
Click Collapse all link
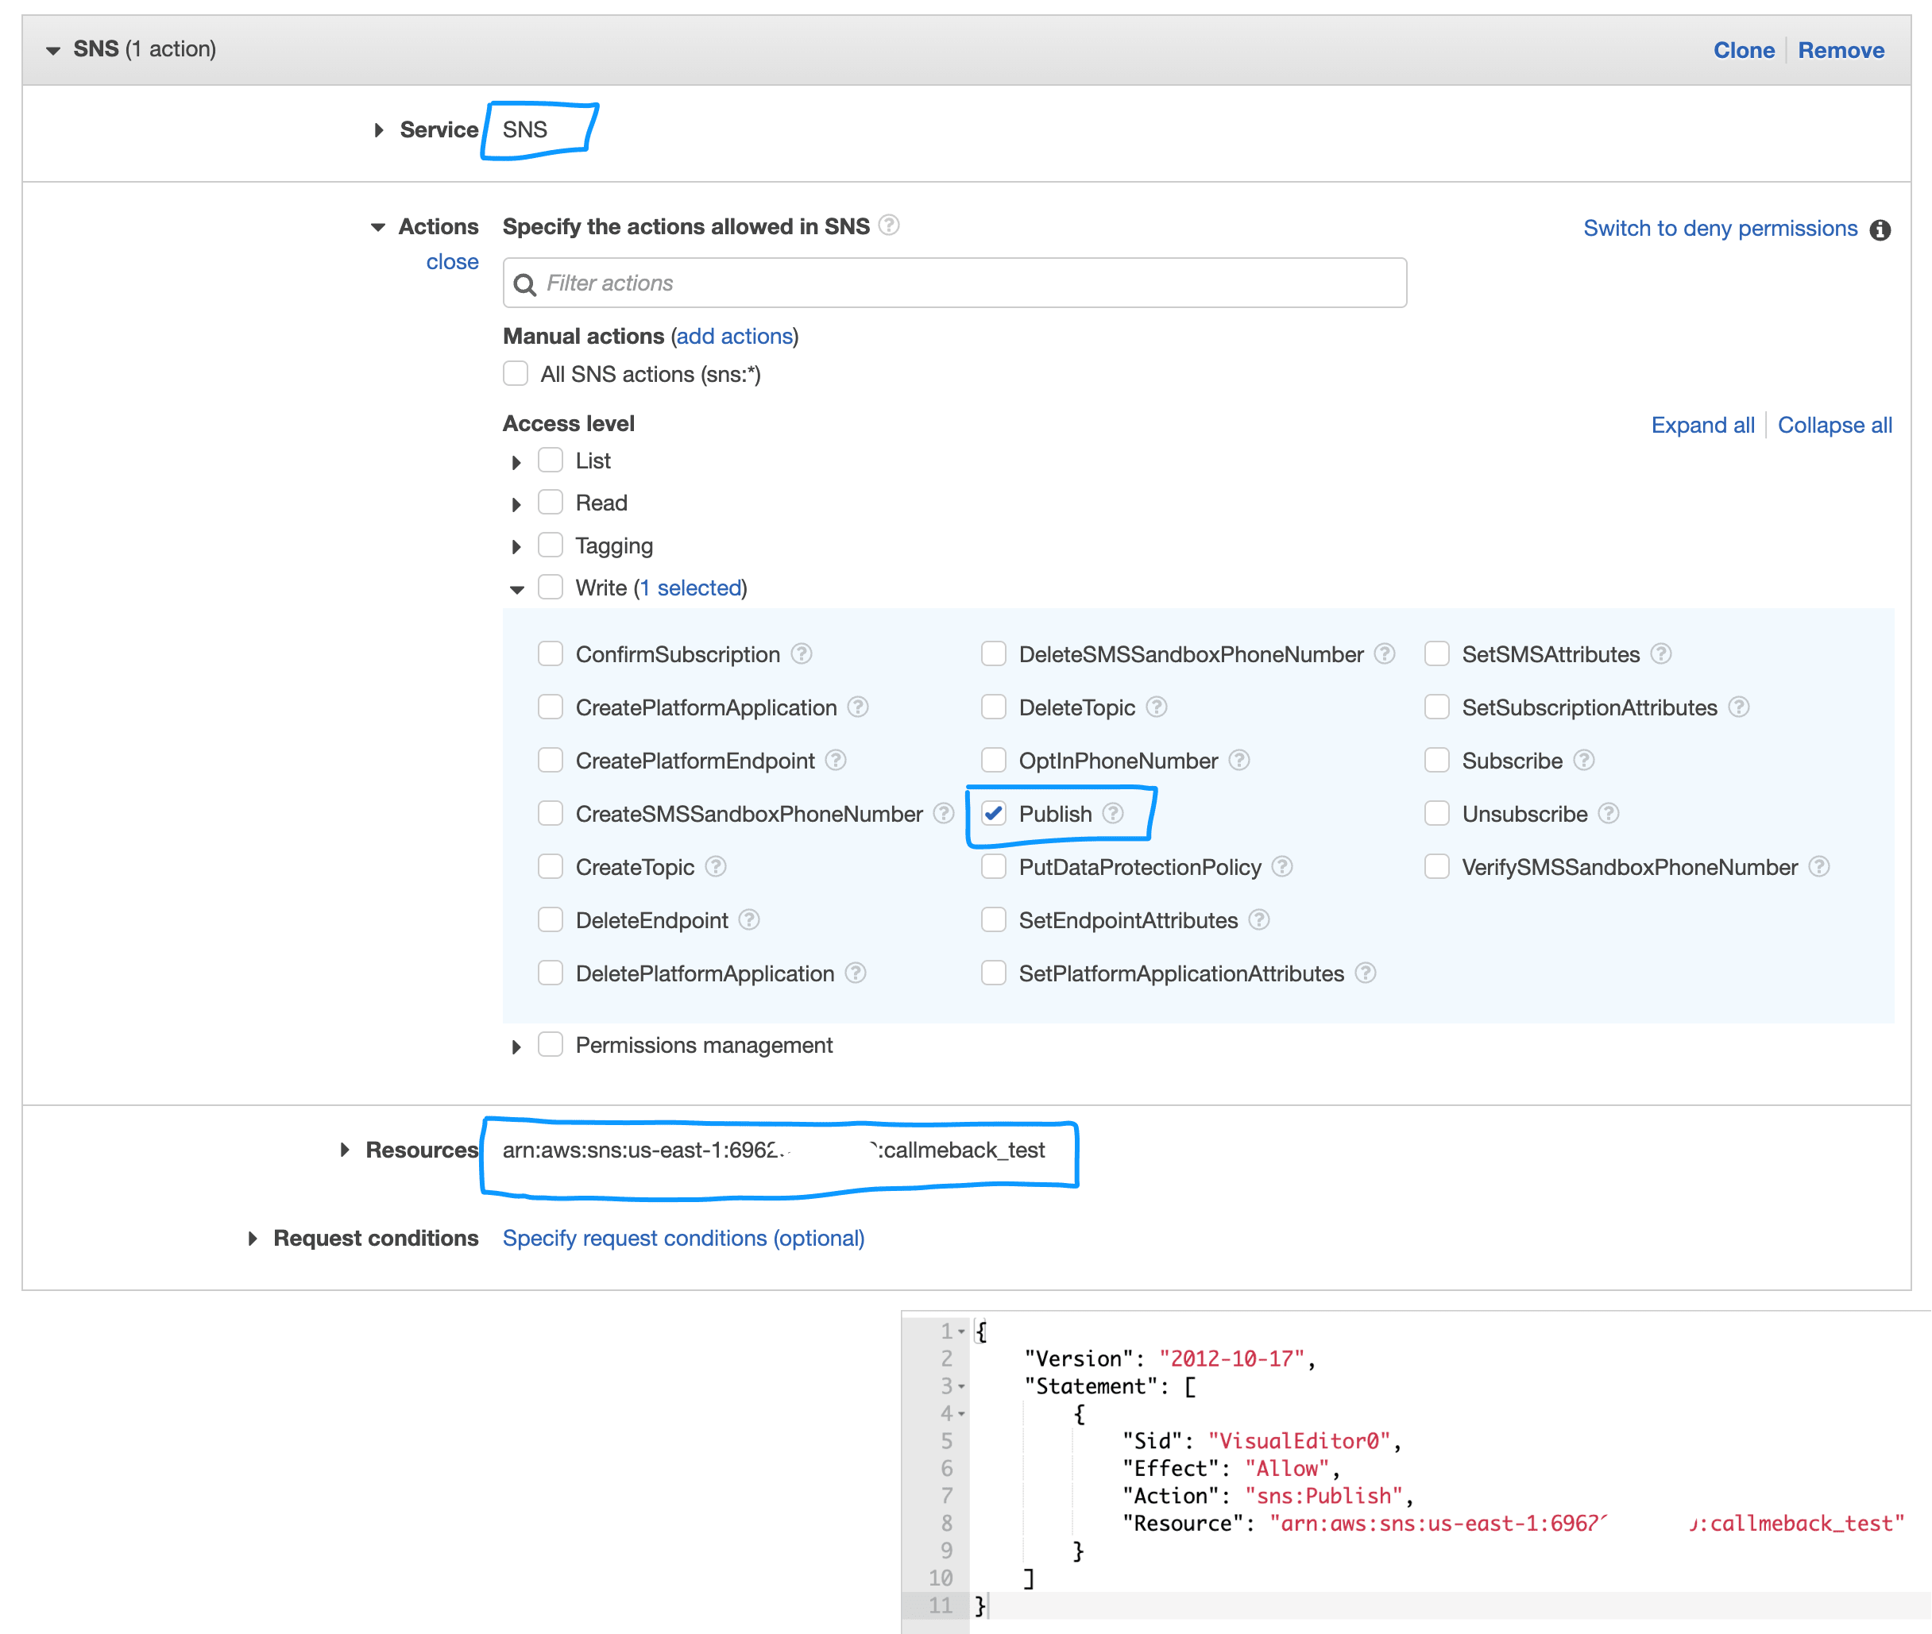(1833, 426)
